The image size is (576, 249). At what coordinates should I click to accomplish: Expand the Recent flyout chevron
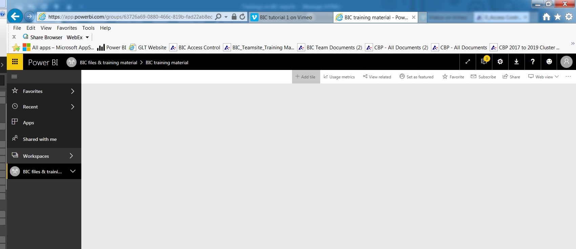click(x=73, y=107)
